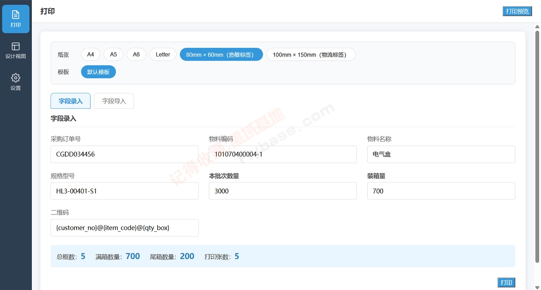Switch to the 字段录入 tab
541x290 pixels.
coord(71,101)
